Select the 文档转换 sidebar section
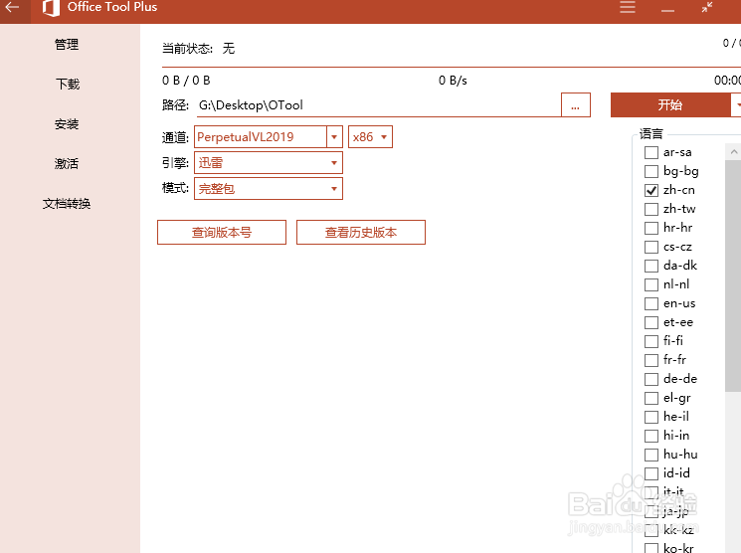741x553 pixels. coord(67,203)
